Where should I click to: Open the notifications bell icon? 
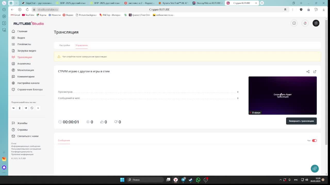(x=305, y=23)
